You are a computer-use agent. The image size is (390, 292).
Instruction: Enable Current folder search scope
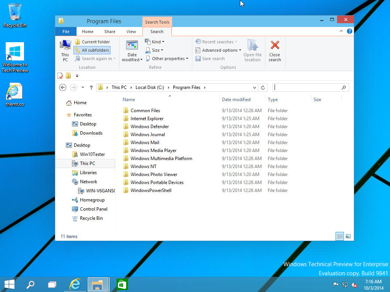click(x=93, y=42)
